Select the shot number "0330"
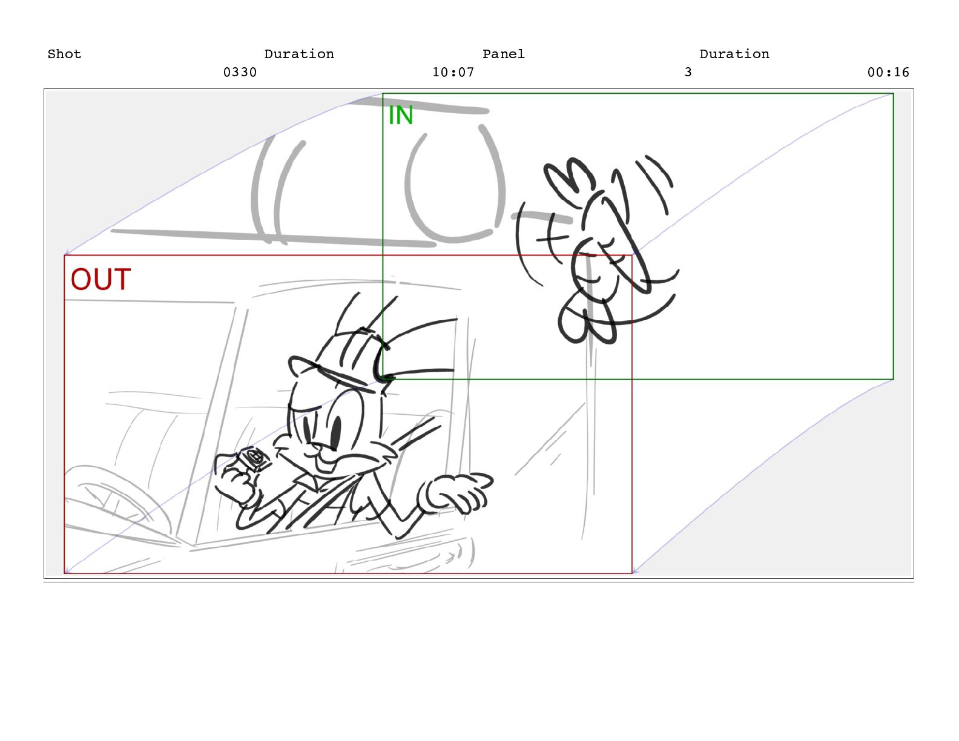Image resolution: width=959 pixels, height=741 pixels. coord(240,72)
